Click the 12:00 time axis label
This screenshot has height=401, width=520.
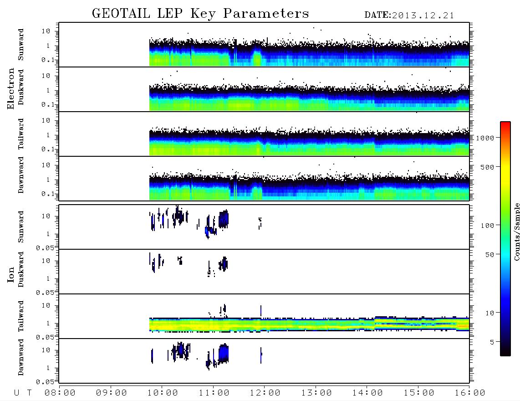[265, 393]
